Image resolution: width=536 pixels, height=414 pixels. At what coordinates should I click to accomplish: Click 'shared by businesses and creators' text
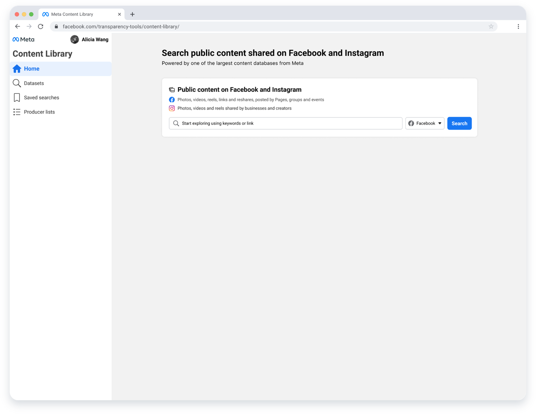tap(234, 108)
